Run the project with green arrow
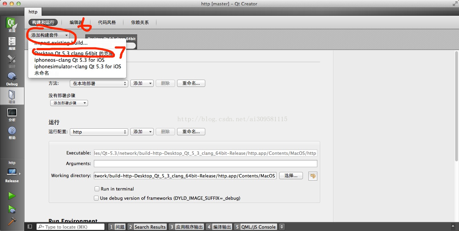 tap(12, 196)
